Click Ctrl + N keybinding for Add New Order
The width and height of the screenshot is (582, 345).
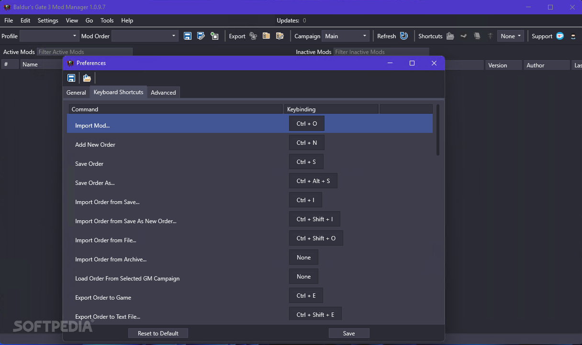307,142
